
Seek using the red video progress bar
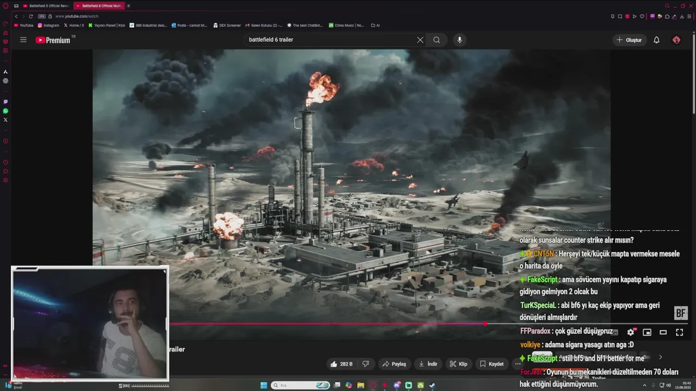pos(326,324)
